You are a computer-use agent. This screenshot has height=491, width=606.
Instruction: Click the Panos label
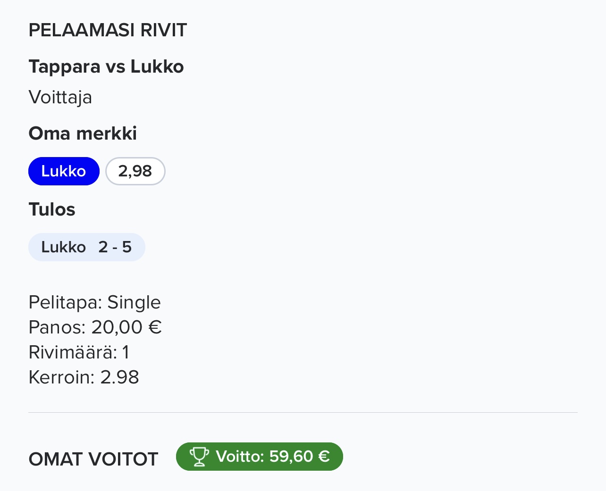click(x=57, y=327)
